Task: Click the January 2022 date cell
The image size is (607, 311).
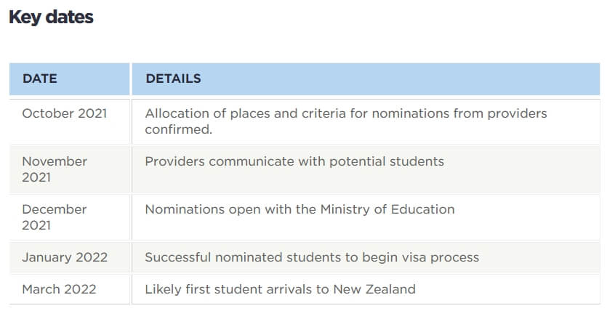Action: point(69,257)
